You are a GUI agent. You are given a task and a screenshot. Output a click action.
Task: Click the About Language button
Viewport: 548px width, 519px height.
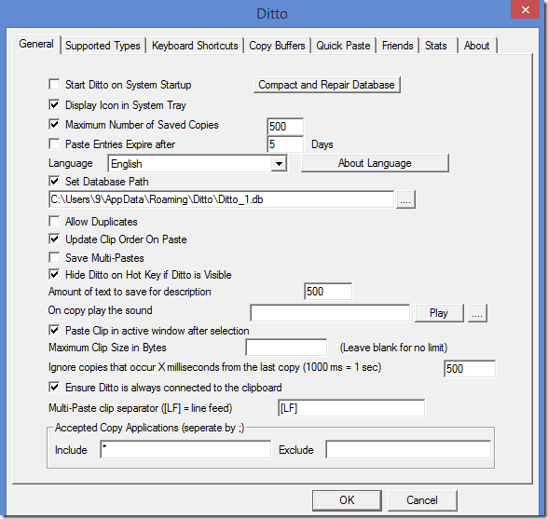375,163
